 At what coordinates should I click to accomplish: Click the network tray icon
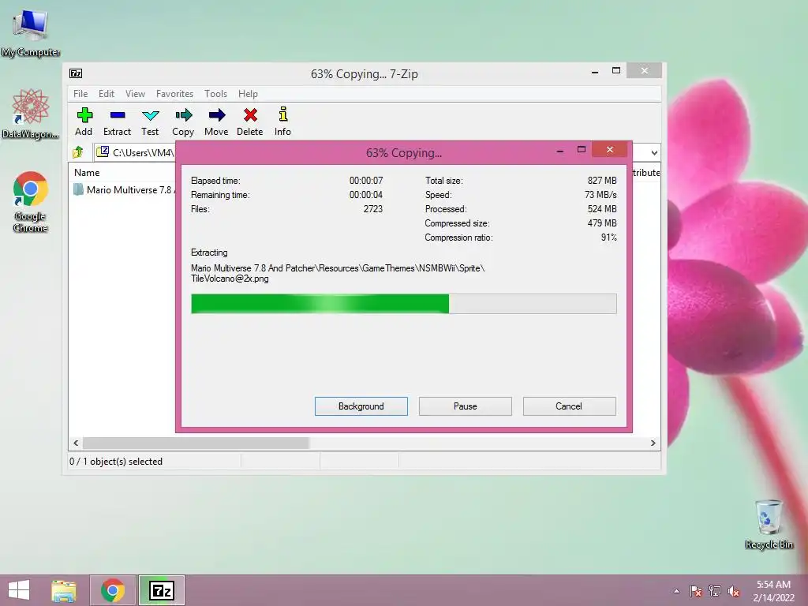(x=715, y=591)
